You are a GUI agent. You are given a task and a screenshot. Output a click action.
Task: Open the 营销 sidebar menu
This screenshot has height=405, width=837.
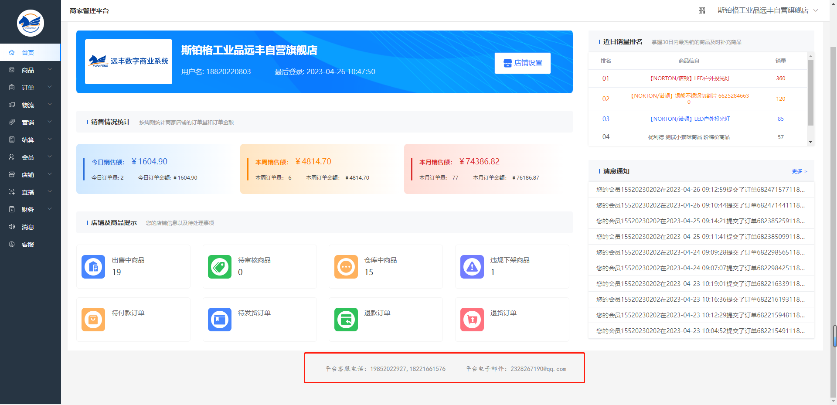click(30, 123)
